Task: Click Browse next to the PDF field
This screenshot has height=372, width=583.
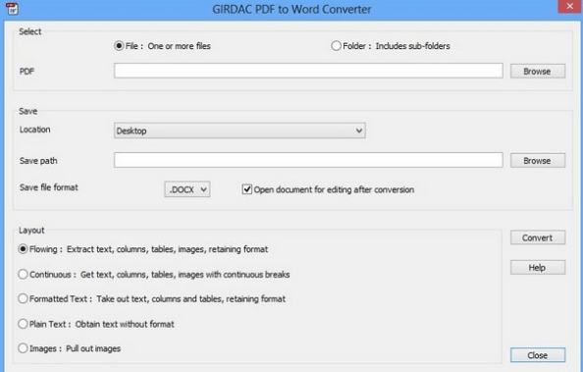Action: (538, 71)
